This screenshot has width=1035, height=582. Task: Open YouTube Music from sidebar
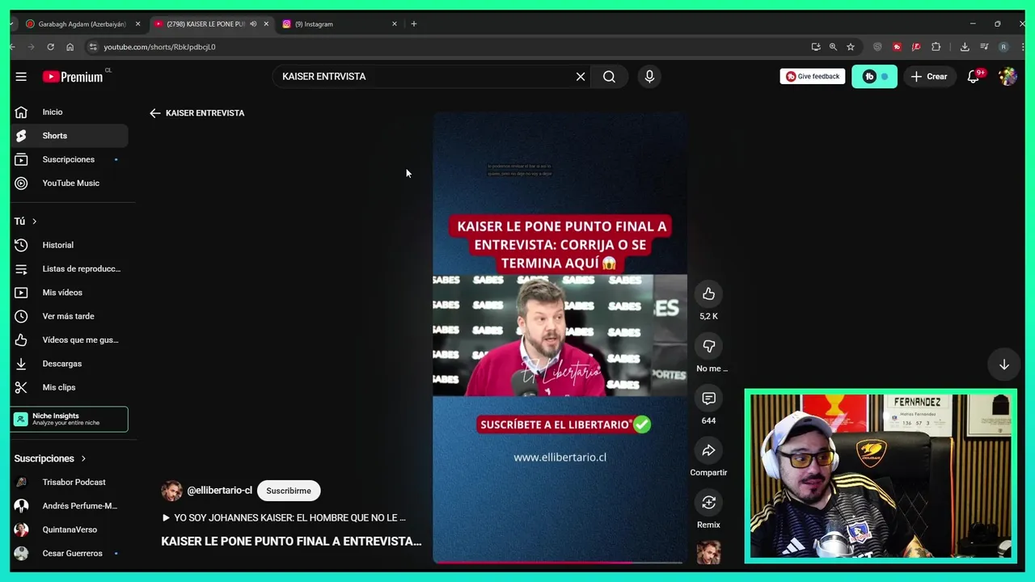pos(70,183)
